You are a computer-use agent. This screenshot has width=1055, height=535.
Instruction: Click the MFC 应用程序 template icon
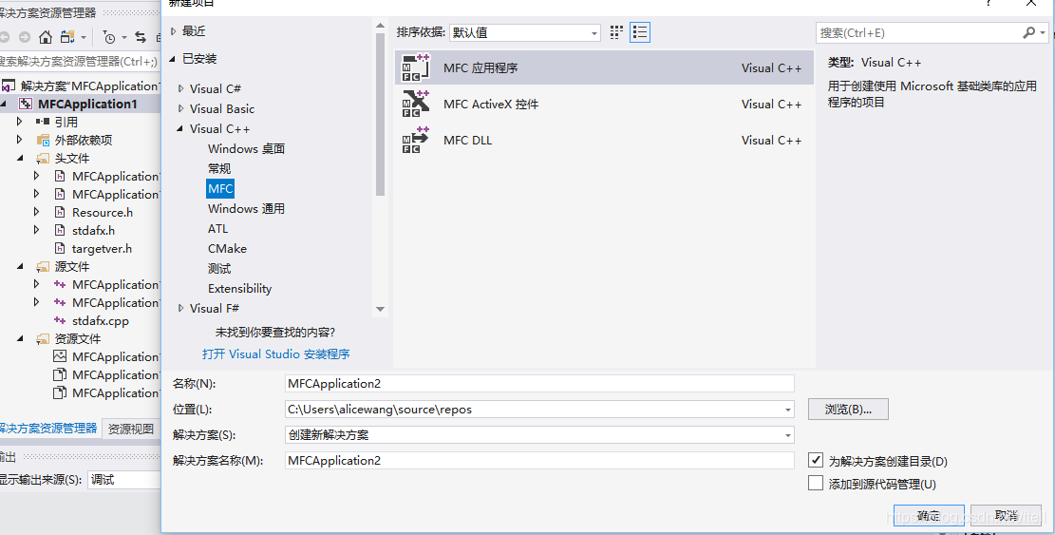pyautogui.click(x=415, y=67)
